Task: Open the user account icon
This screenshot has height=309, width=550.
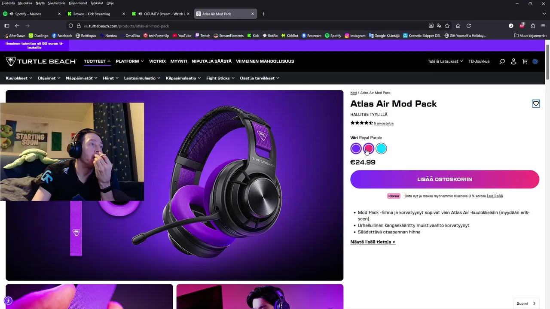Action: pos(513,61)
